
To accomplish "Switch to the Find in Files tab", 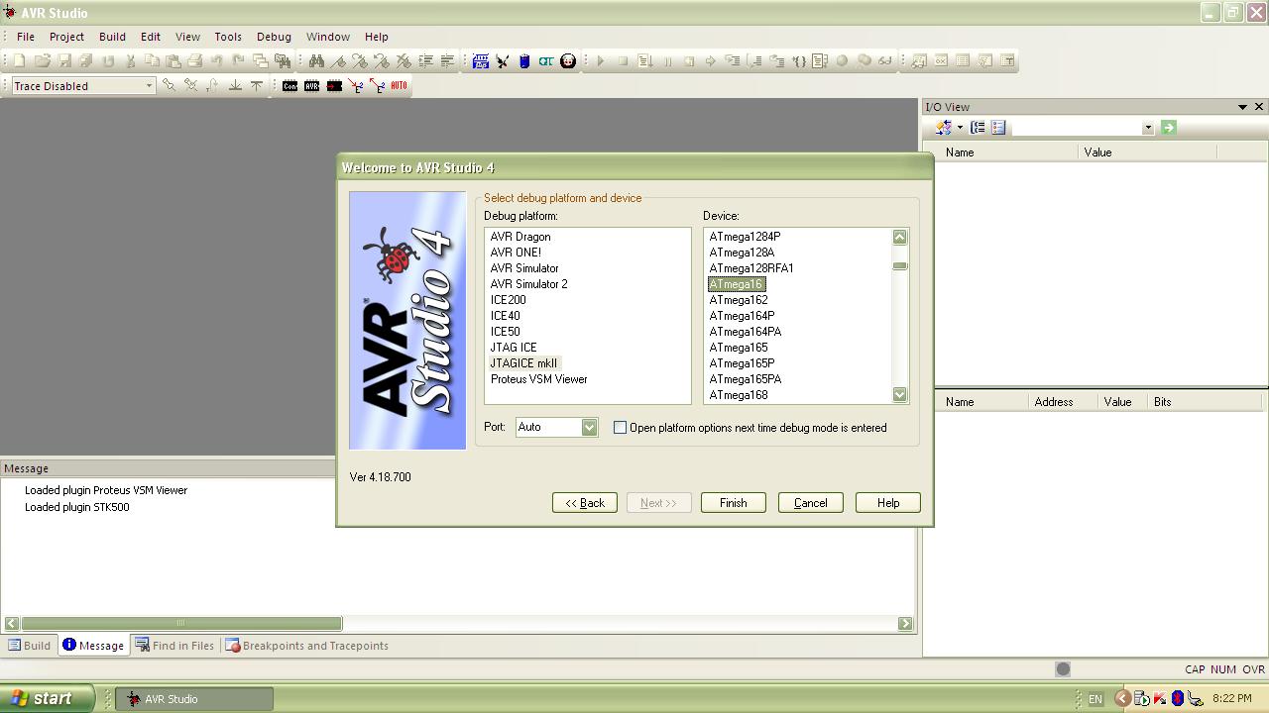I will coord(175,646).
